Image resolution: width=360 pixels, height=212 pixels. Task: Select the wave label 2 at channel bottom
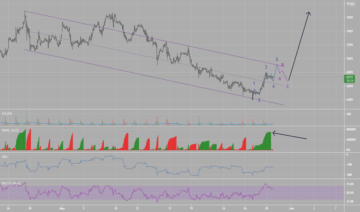(x=259, y=100)
